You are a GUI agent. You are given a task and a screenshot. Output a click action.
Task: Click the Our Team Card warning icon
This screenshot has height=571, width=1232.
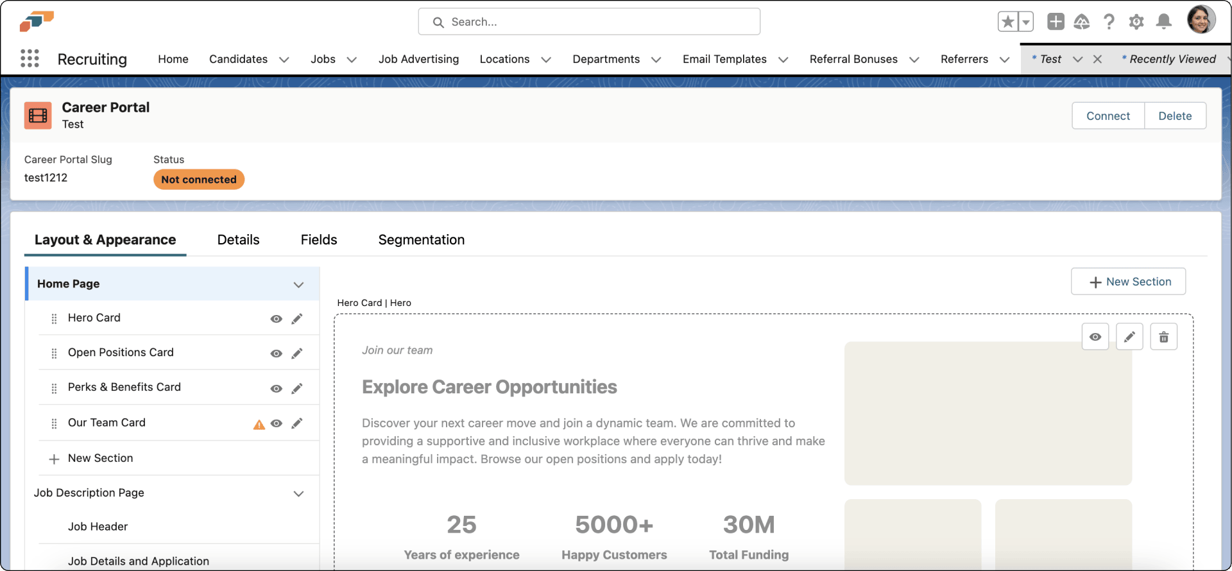(x=259, y=424)
